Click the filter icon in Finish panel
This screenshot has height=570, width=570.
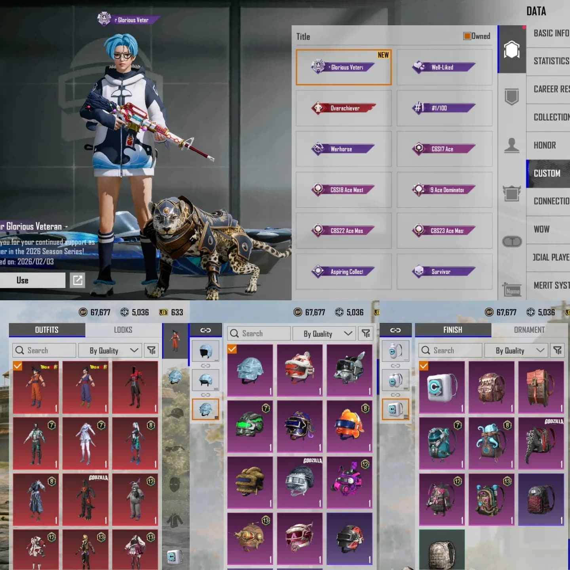(x=557, y=350)
